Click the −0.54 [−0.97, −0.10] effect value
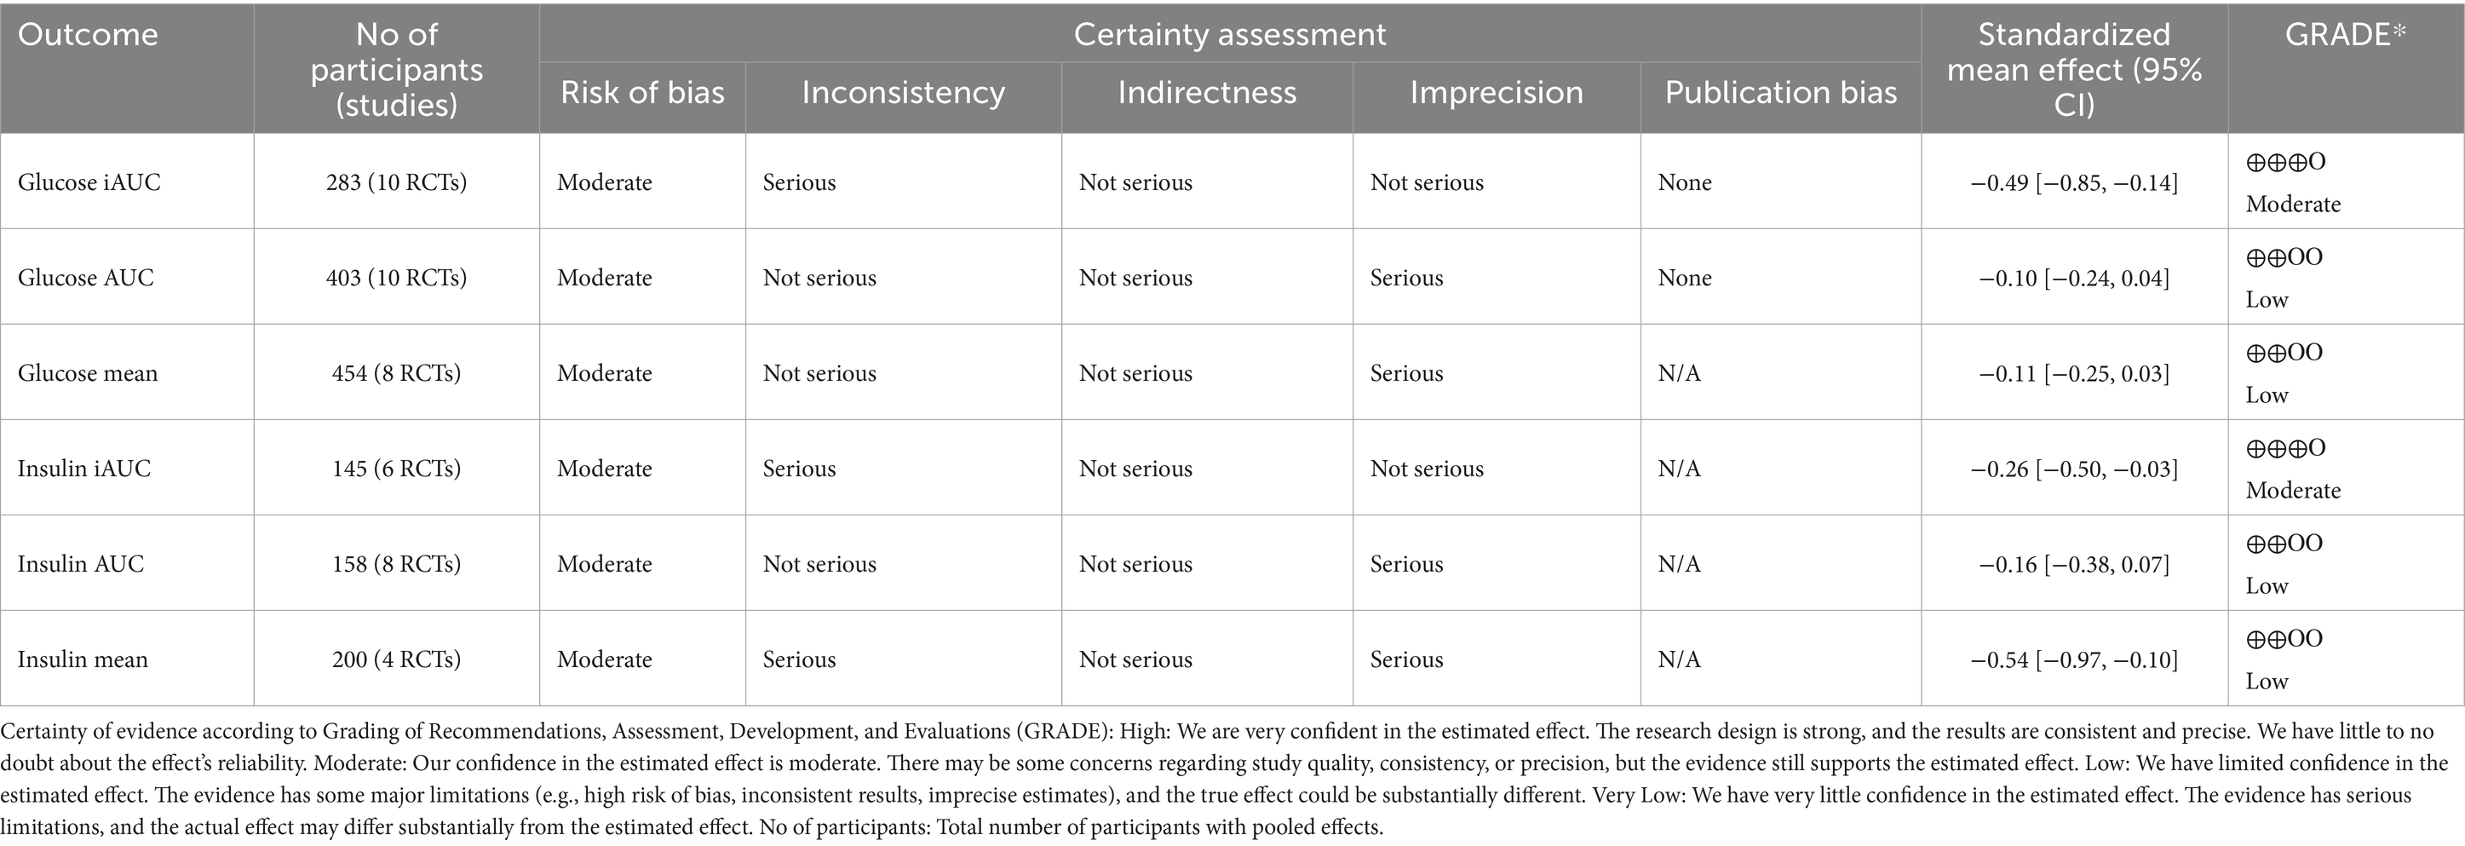The height and width of the screenshot is (846, 2465). click(2074, 659)
